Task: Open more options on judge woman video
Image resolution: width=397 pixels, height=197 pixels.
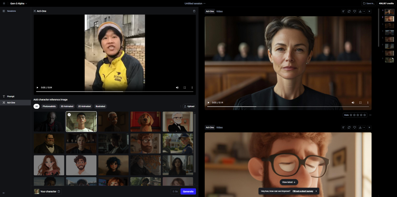Action: pos(368,103)
